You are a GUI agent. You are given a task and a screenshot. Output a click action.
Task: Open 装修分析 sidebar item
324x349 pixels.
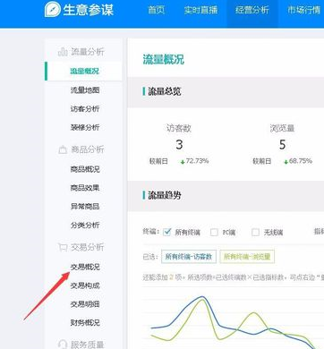[x=85, y=127]
